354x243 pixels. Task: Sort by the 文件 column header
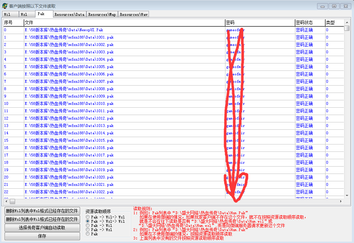[125, 22]
